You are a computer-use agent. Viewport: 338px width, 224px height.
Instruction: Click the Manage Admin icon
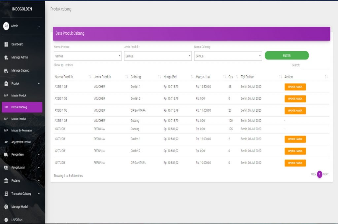(6, 57)
